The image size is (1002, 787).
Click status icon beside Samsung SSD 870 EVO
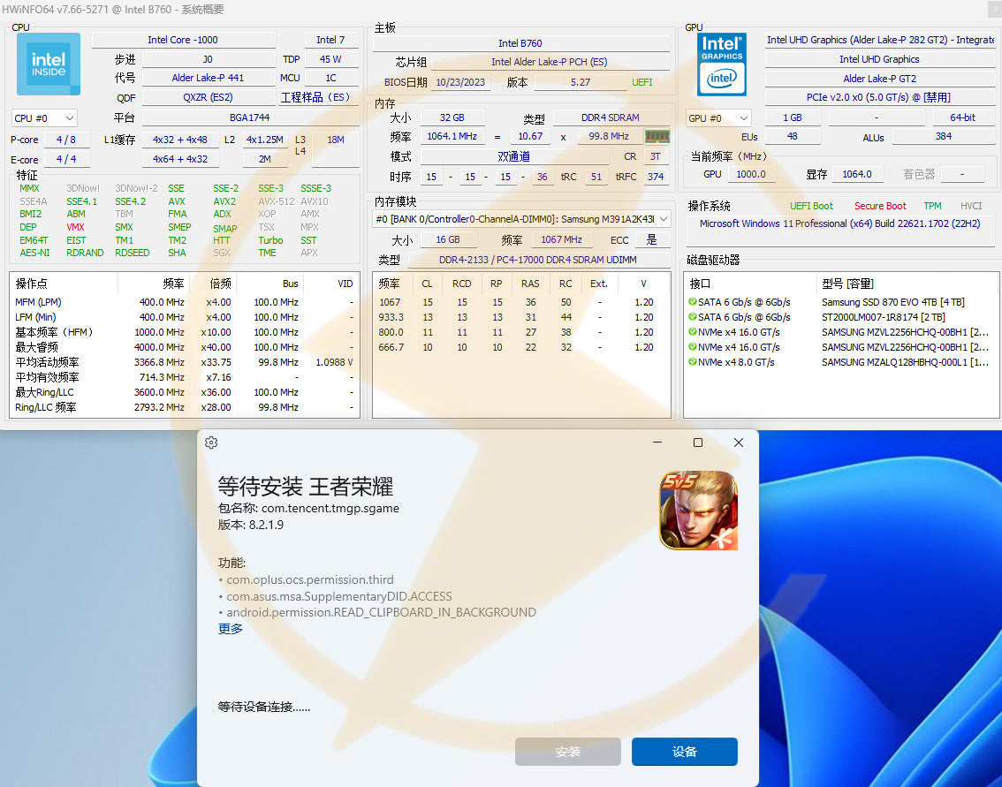click(x=692, y=302)
